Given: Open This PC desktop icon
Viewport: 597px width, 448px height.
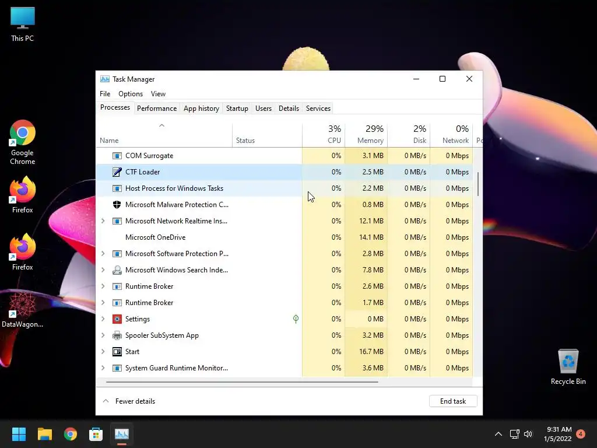Looking at the screenshot, I should (x=23, y=24).
